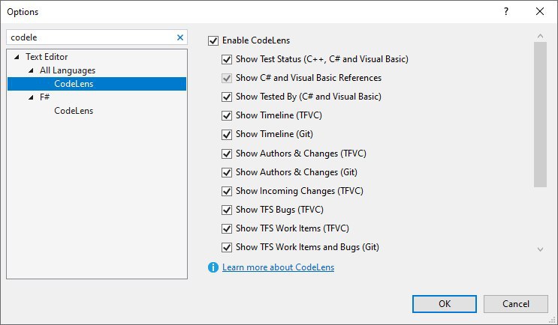
Task: Click the blue info icon beside Learn more
Action: [213, 267]
